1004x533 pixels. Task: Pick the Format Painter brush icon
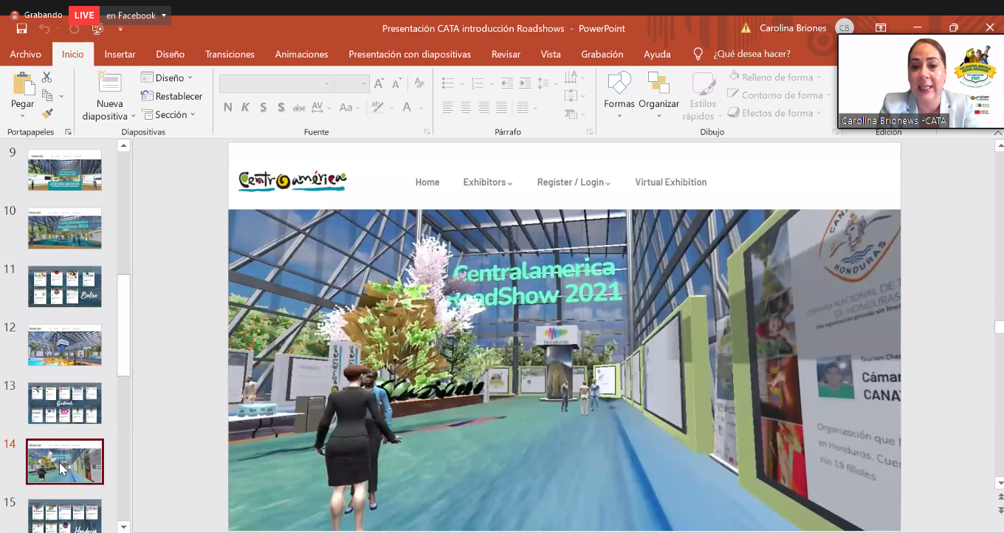pyautogui.click(x=47, y=114)
